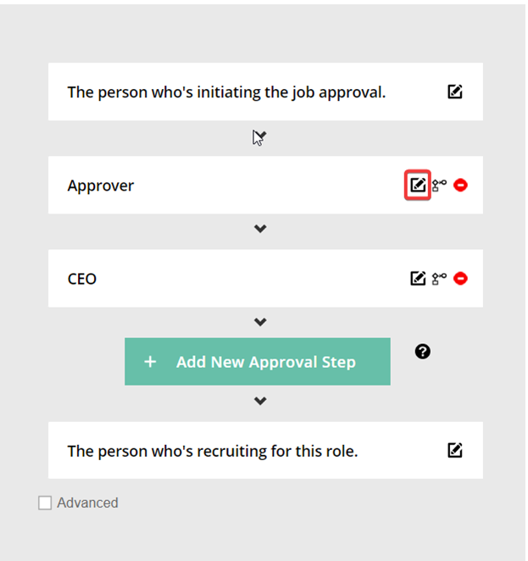The width and height of the screenshot is (528, 561).
Task: Click the Advanced label text
Action: coord(87,503)
